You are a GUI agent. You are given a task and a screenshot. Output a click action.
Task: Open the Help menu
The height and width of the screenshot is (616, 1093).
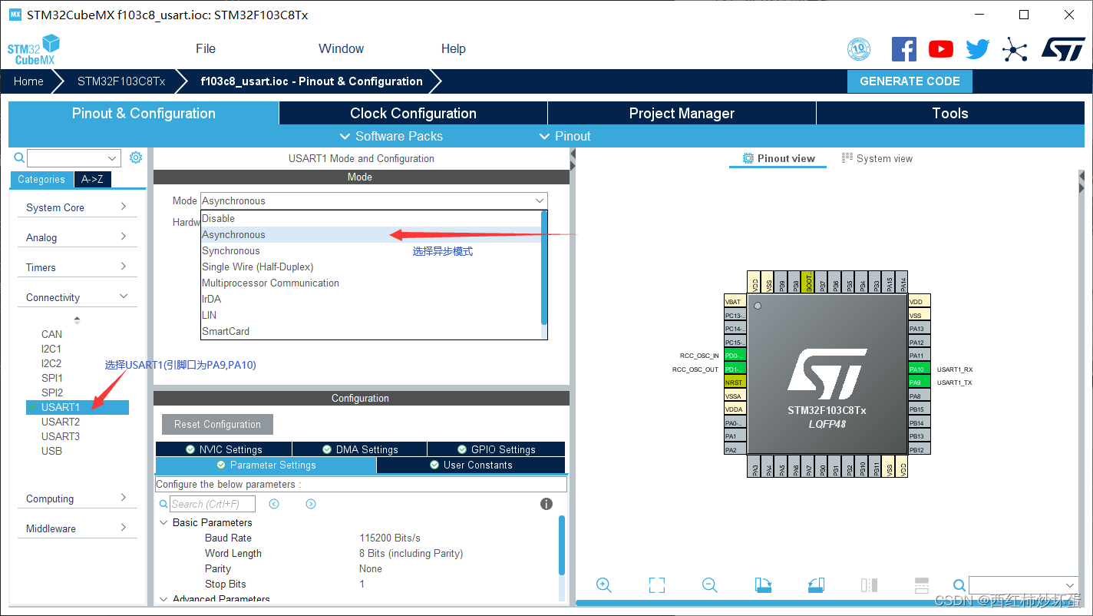(x=453, y=48)
